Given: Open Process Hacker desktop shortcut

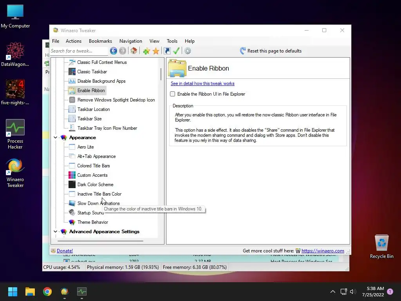Looking at the screenshot, I should 15,134.
